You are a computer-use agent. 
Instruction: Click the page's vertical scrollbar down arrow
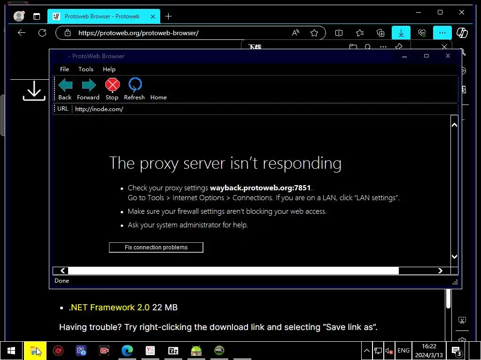click(454, 256)
